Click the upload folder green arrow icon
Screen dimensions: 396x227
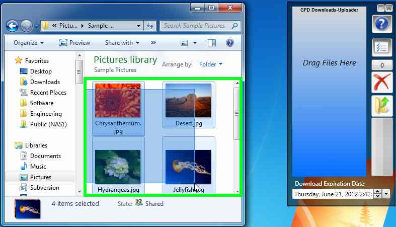(381, 106)
